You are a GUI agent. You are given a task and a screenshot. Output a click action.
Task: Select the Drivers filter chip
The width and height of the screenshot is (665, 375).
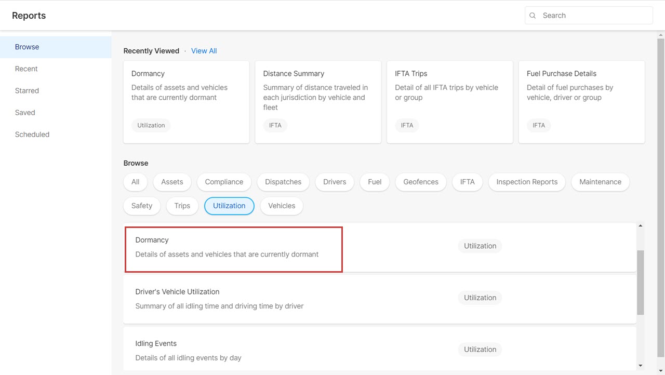pyautogui.click(x=335, y=182)
